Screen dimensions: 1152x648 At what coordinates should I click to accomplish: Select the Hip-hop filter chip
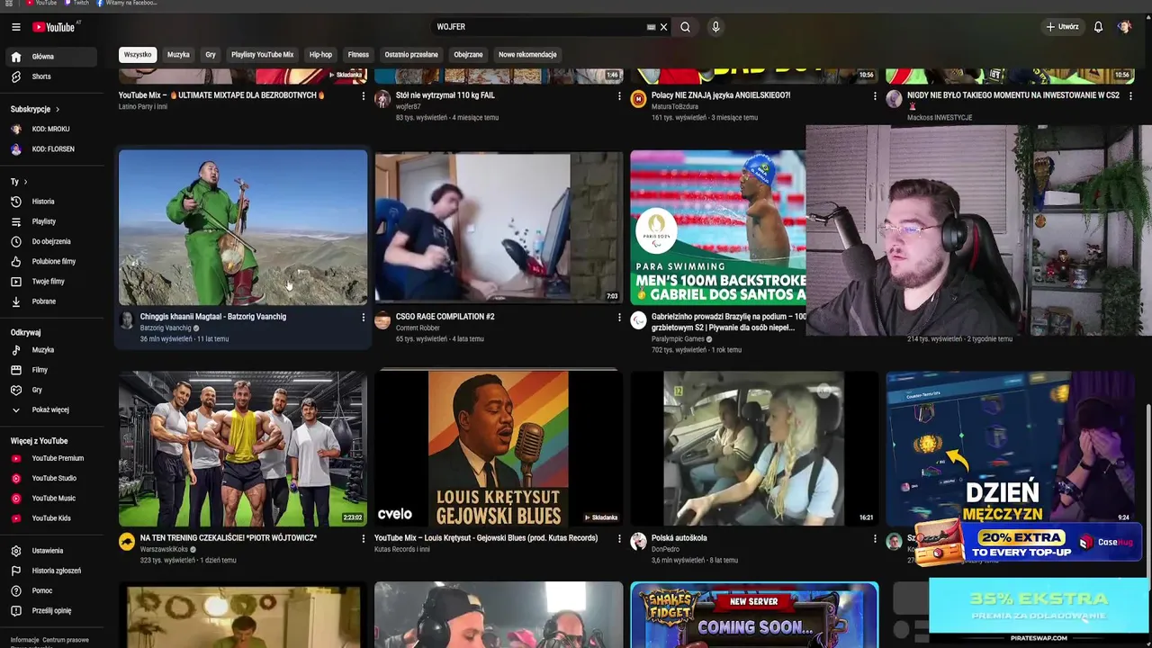coord(320,55)
